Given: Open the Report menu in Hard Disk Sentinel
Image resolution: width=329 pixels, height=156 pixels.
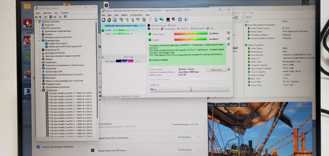Looking at the screenshot, I should (x=124, y=15).
